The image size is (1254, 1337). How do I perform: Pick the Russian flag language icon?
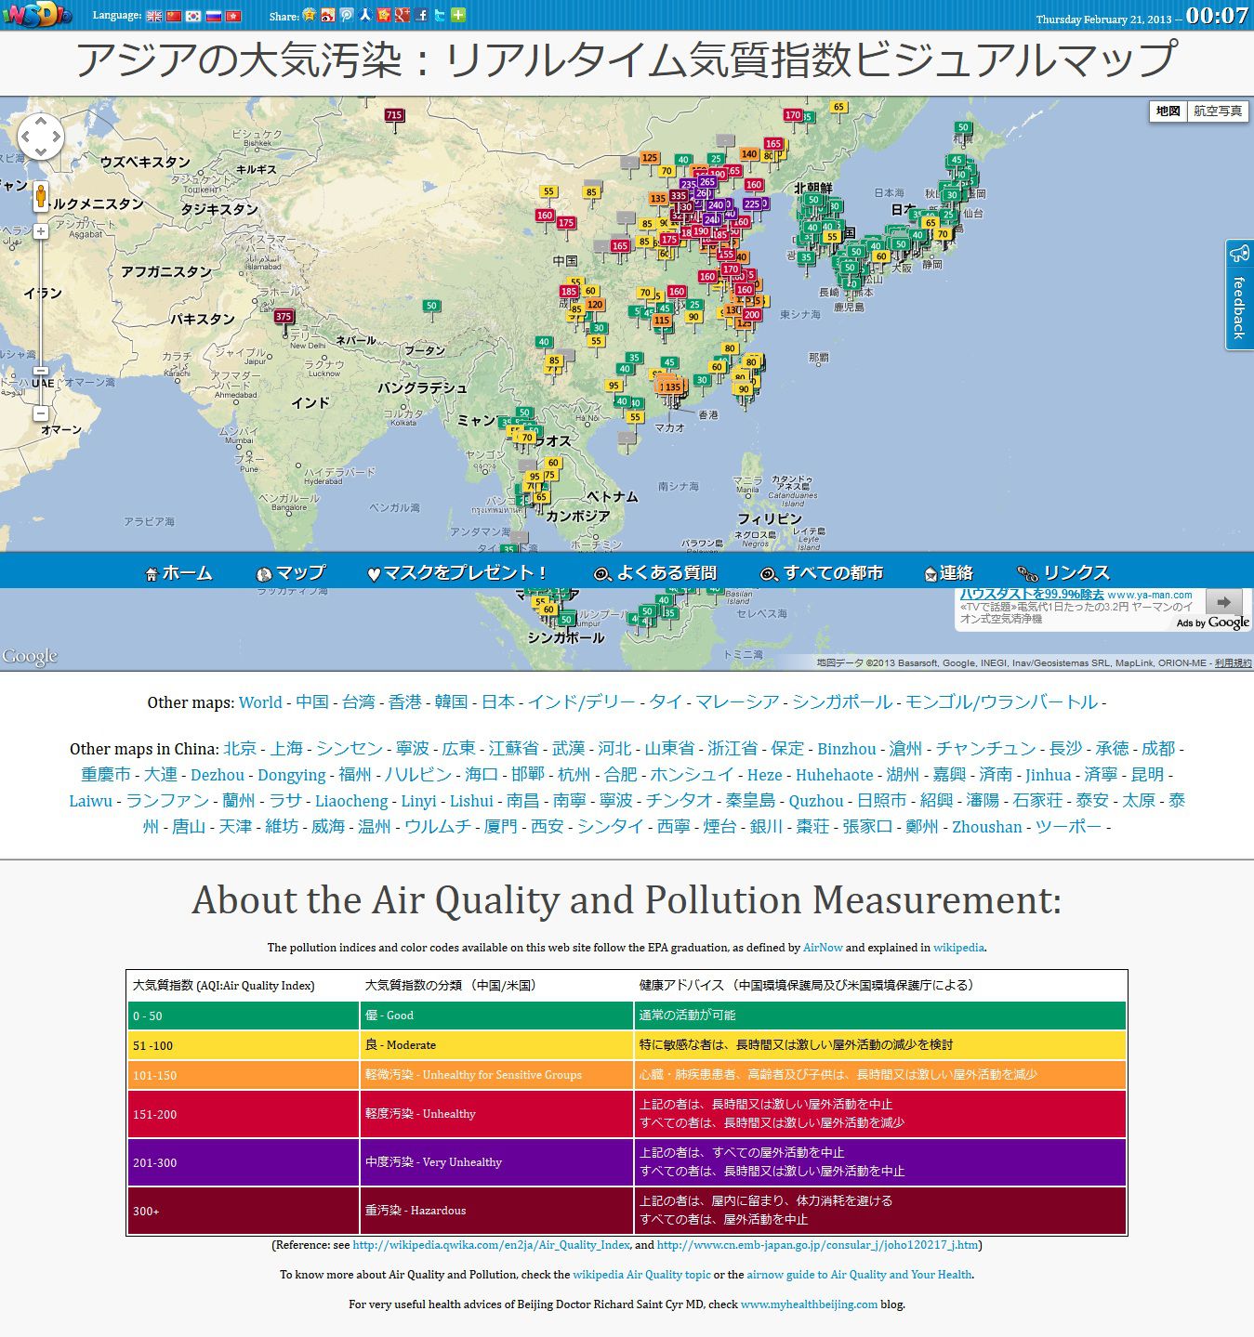pos(214,16)
